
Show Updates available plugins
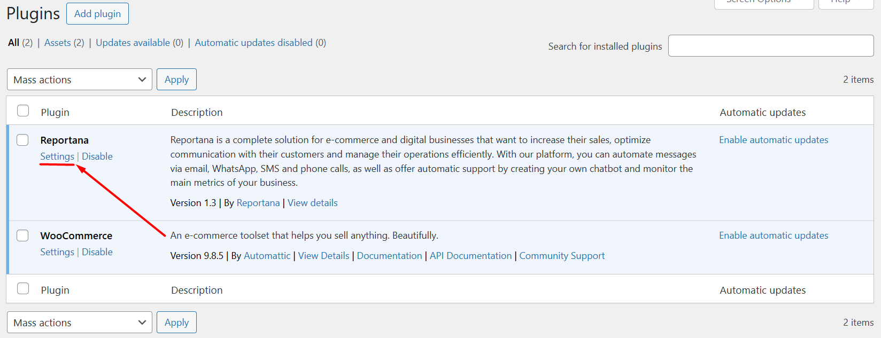pyautogui.click(x=133, y=43)
